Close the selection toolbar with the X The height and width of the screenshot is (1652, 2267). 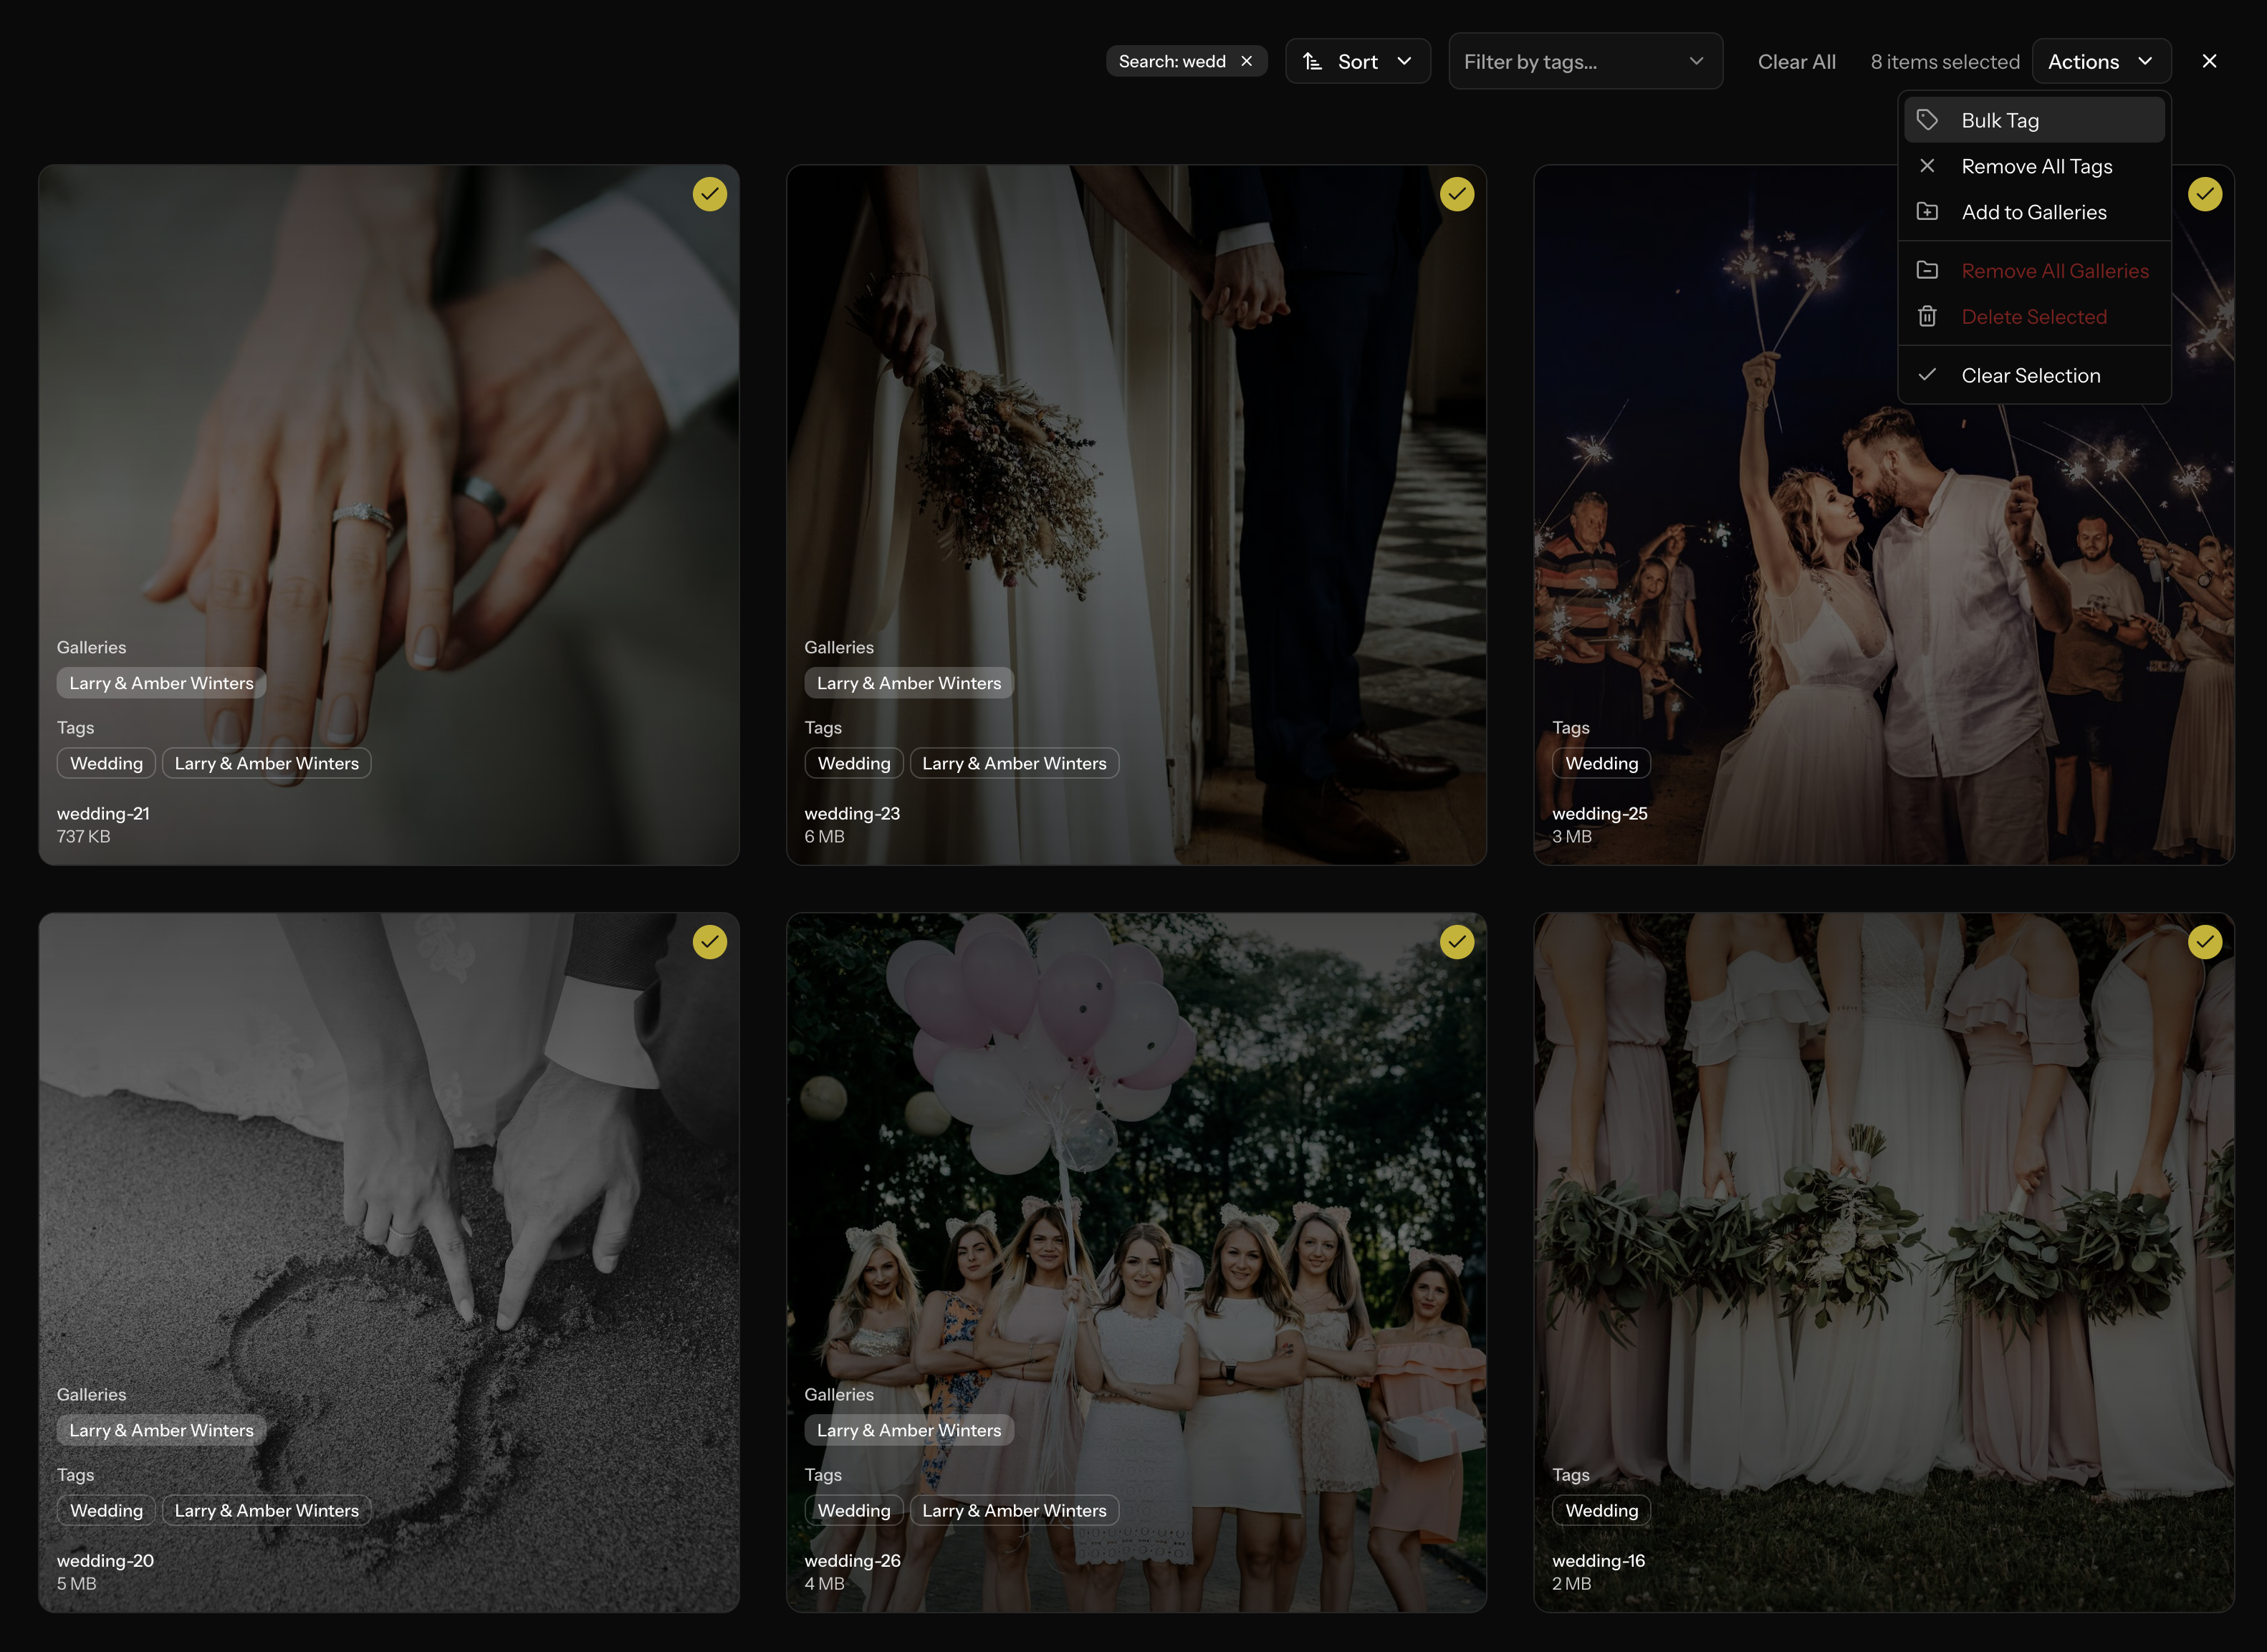pyautogui.click(x=2209, y=62)
